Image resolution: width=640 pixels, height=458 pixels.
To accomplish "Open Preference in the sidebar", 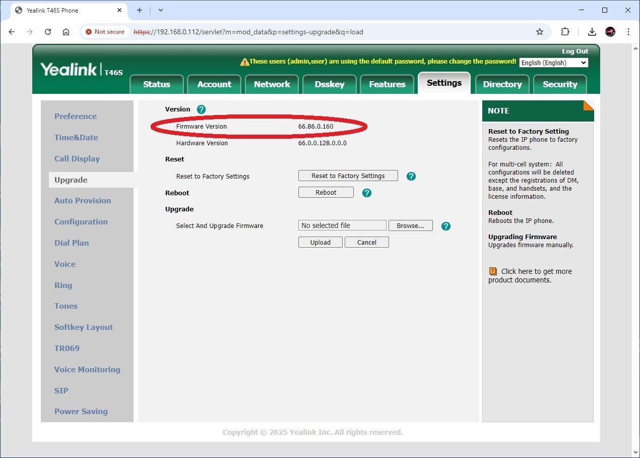I will (x=76, y=116).
